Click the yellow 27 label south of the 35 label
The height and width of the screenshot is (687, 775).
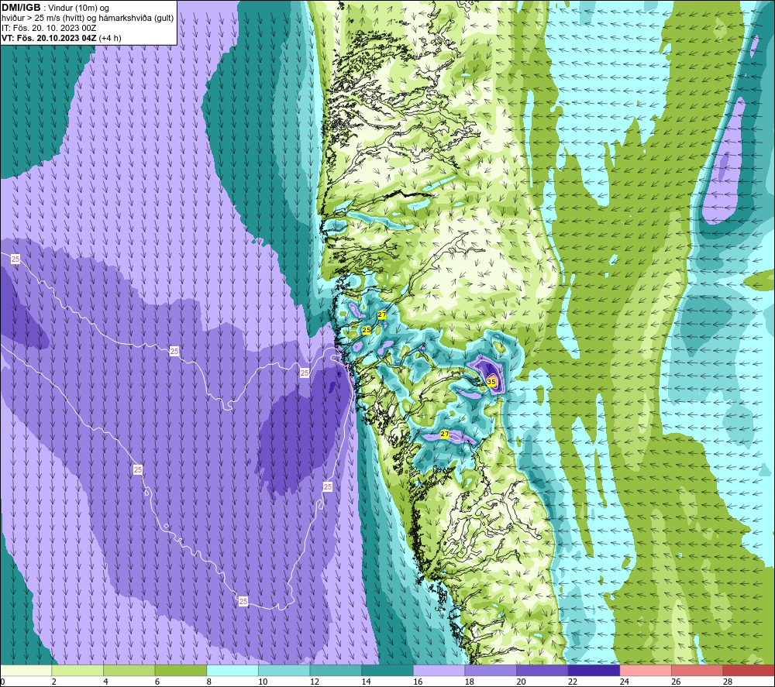pyautogui.click(x=444, y=435)
